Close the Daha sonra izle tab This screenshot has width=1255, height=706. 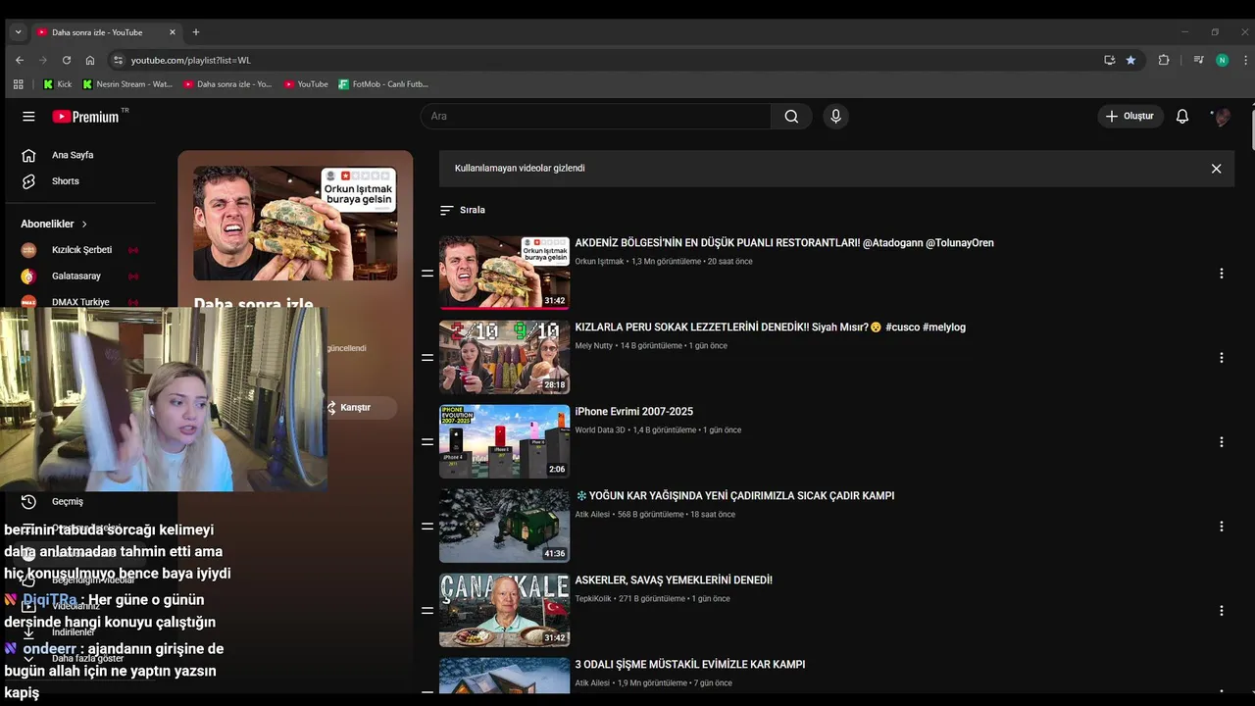pyautogui.click(x=173, y=32)
